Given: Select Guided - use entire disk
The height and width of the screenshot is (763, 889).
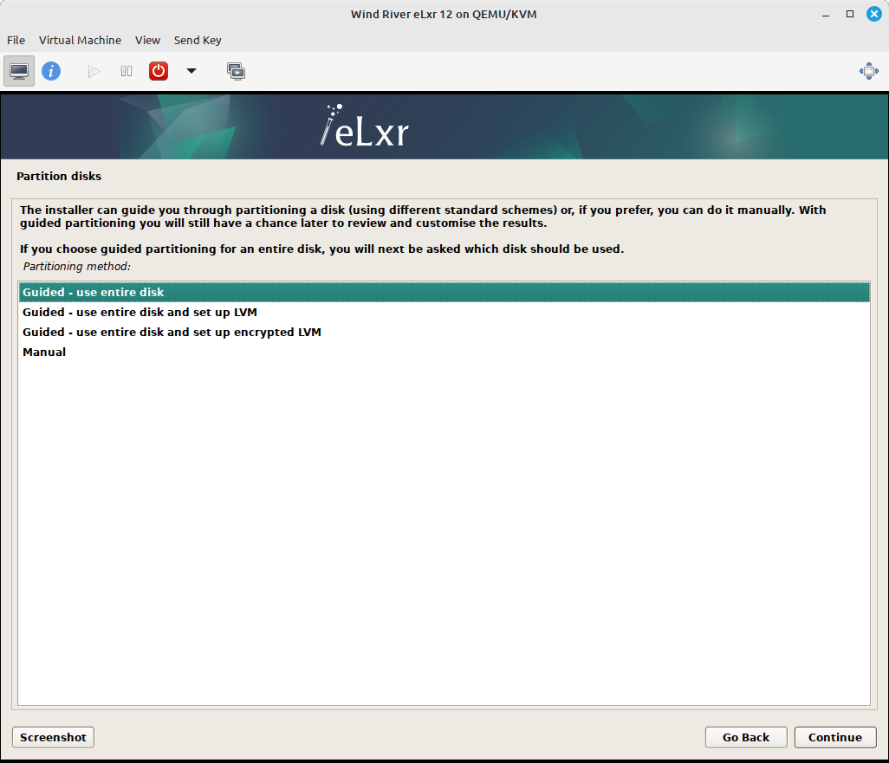Looking at the screenshot, I should coord(93,292).
